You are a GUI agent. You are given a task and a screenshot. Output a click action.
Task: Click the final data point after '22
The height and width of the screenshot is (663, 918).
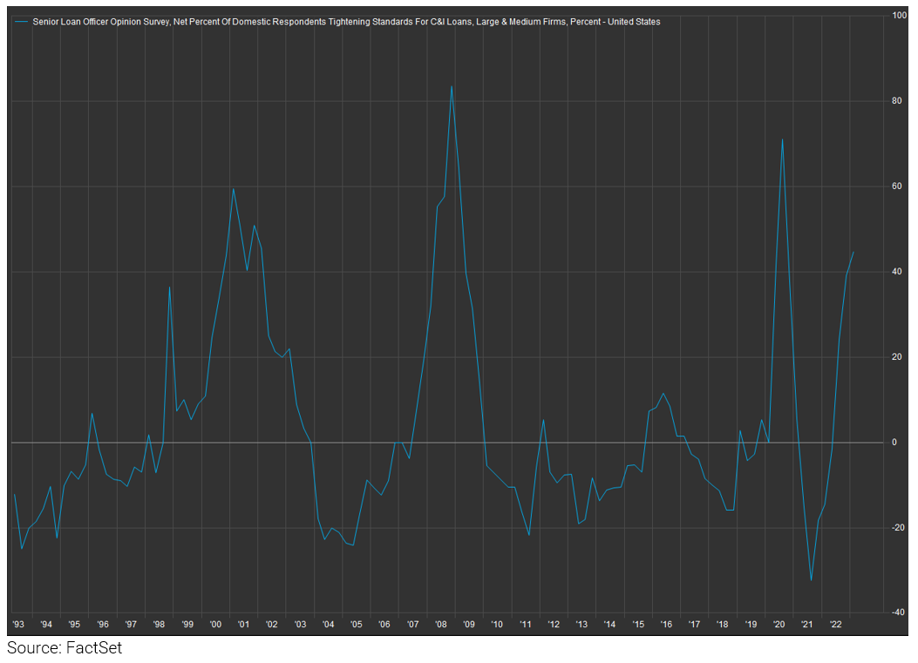(853, 252)
